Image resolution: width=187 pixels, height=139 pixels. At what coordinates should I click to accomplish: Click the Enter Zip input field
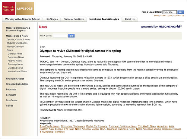[170, 12]
